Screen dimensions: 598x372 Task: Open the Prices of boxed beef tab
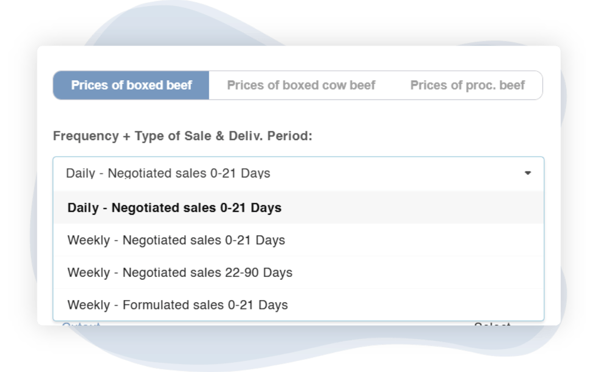pos(131,85)
